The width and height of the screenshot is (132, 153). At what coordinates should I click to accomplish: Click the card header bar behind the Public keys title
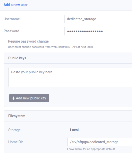68,58
